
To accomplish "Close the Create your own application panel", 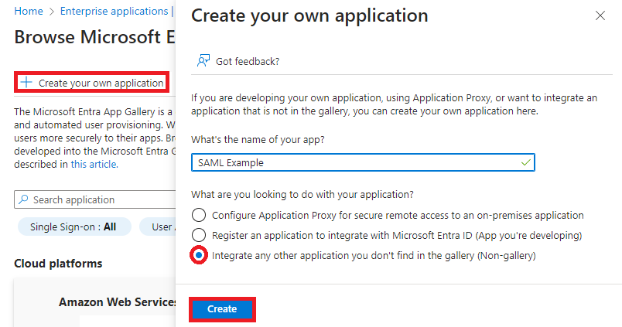I will click(x=600, y=16).
